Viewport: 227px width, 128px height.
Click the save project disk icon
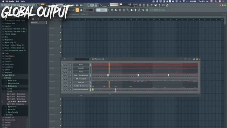155,5
